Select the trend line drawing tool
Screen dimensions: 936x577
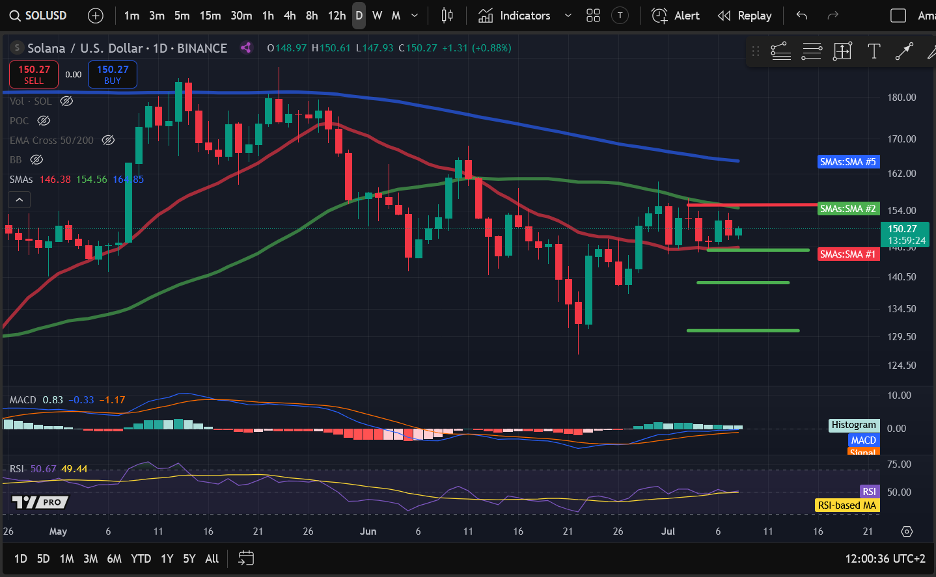coord(780,51)
